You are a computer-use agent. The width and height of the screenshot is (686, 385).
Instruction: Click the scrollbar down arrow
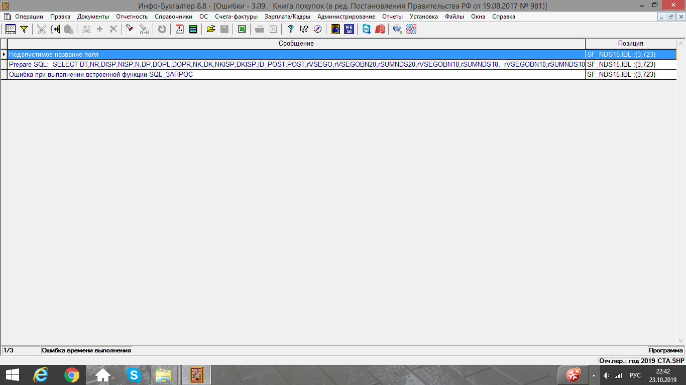click(x=681, y=340)
